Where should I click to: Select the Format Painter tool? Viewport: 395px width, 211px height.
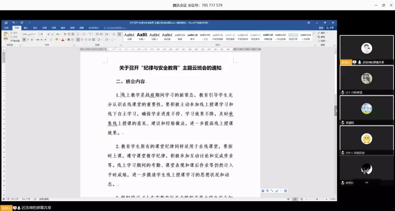[15, 41]
